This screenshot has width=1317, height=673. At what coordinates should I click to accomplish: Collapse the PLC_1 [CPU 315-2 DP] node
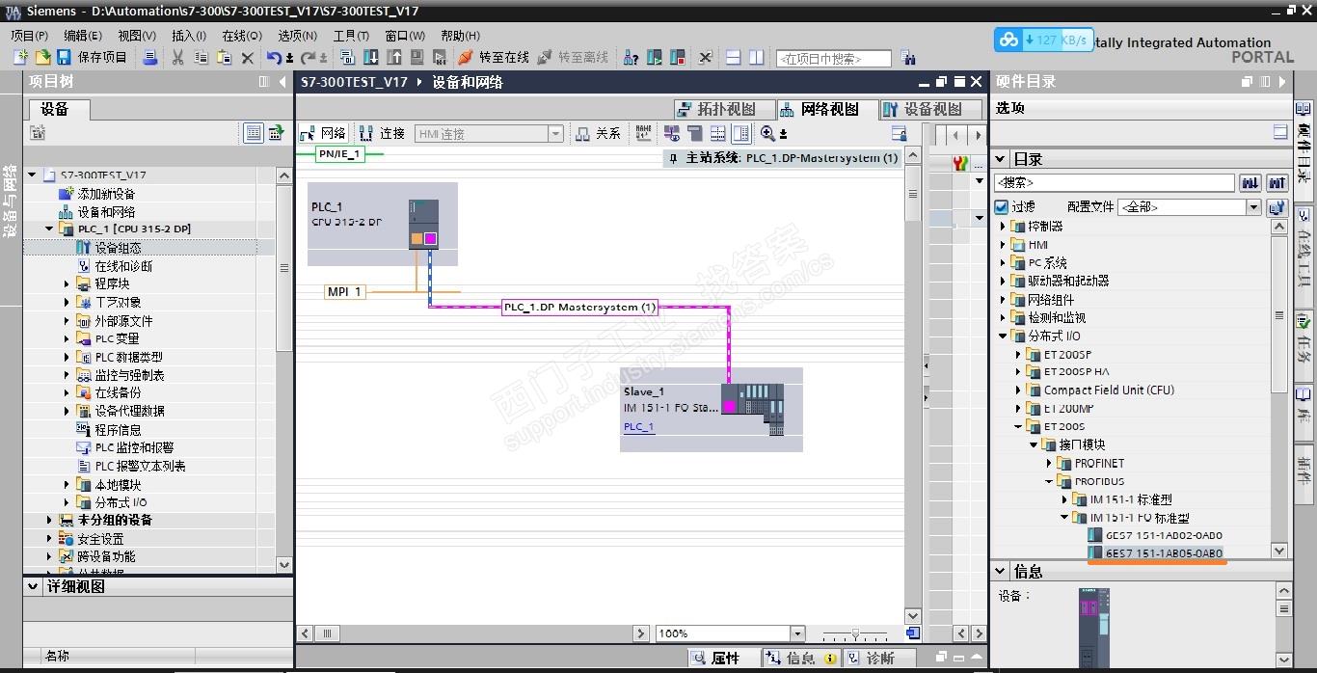pyautogui.click(x=50, y=229)
